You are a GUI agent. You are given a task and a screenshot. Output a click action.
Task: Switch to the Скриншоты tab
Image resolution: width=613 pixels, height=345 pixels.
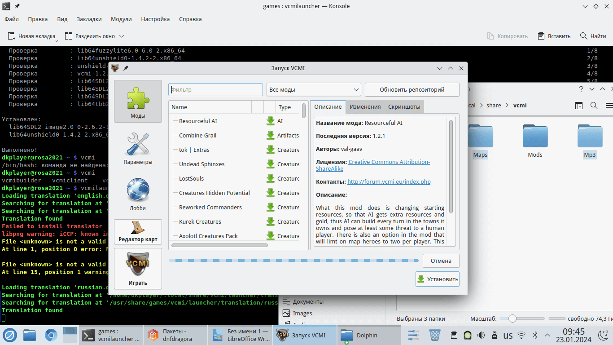pyautogui.click(x=404, y=106)
